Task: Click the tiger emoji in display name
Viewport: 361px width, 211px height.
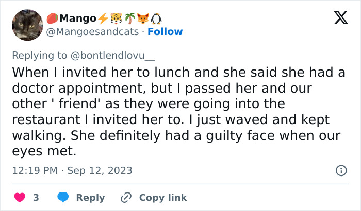Action: point(116,19)
